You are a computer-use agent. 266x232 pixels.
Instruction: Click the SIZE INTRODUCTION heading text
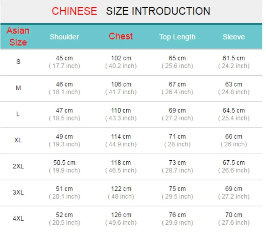click(x=158, y=11)
